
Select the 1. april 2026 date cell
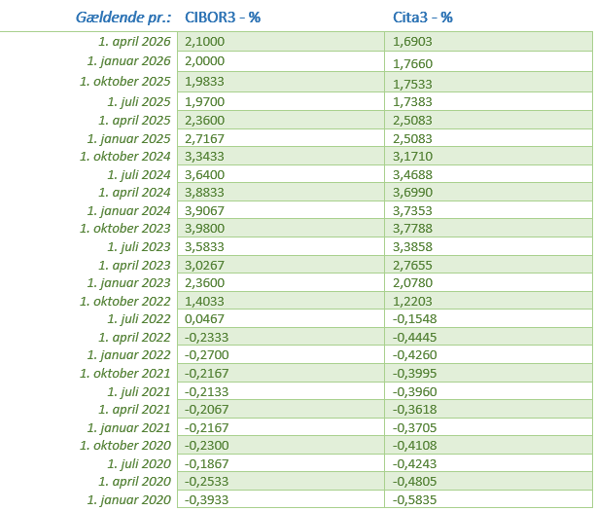(134, 41)
